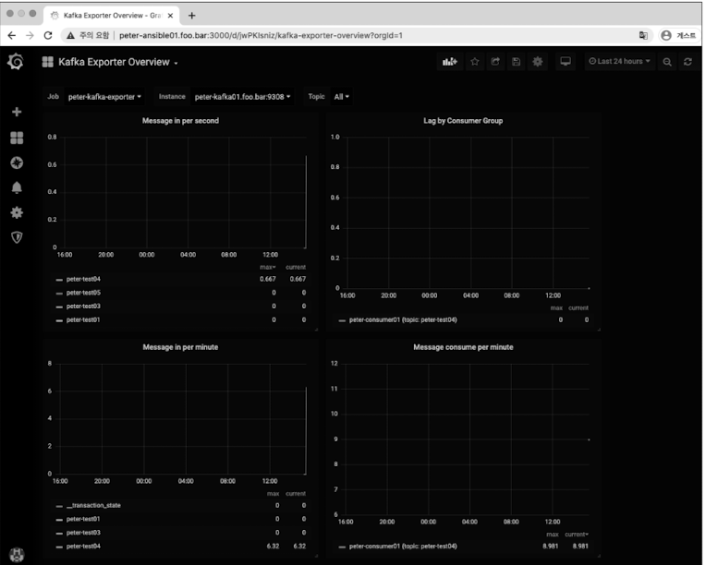Sort consume per minute legend by max
The image size is (706, 565).
coord(553,535)
